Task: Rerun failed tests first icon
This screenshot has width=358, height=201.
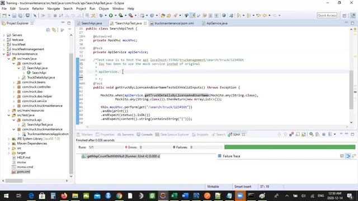Action: pyautogui.click(x=317, y=134)
